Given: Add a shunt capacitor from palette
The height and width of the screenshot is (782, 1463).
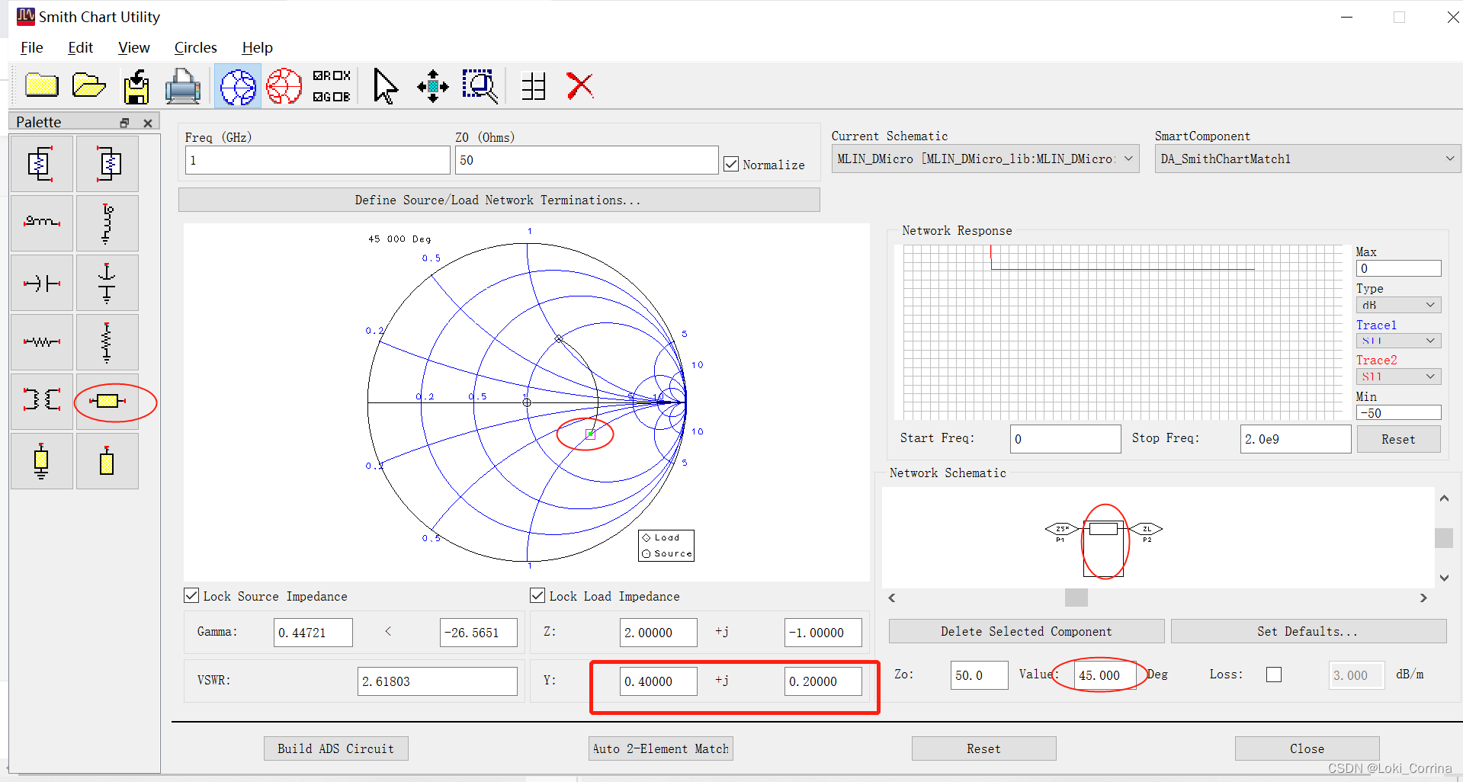Looking at the screenshot, I should coord(107,283).
